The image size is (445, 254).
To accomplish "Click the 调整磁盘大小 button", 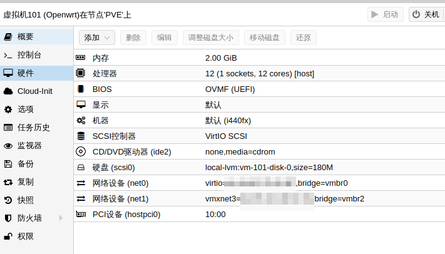I will coord(211,38).
